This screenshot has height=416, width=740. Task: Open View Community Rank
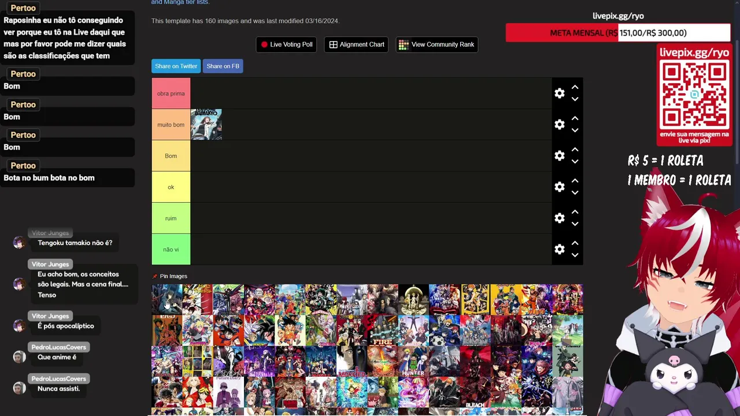tap(436, 44)
